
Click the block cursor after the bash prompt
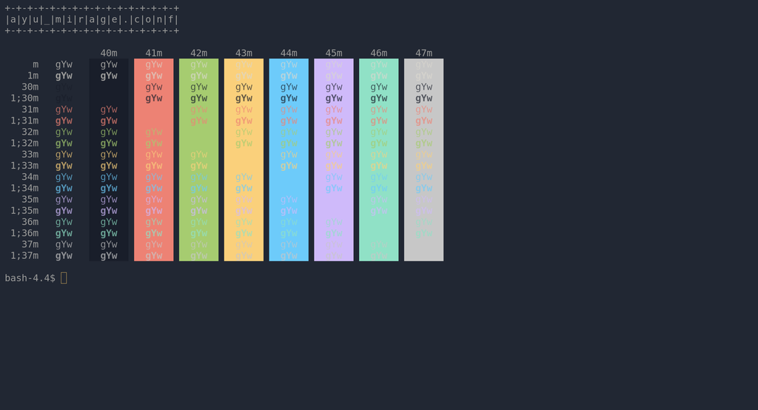[64, 278]
